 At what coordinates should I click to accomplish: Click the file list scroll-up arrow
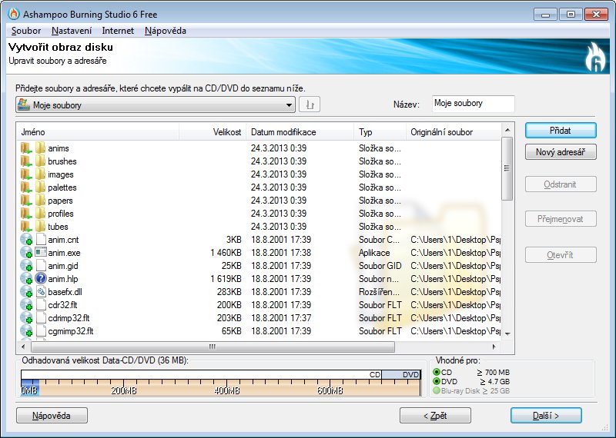[507, 130]
